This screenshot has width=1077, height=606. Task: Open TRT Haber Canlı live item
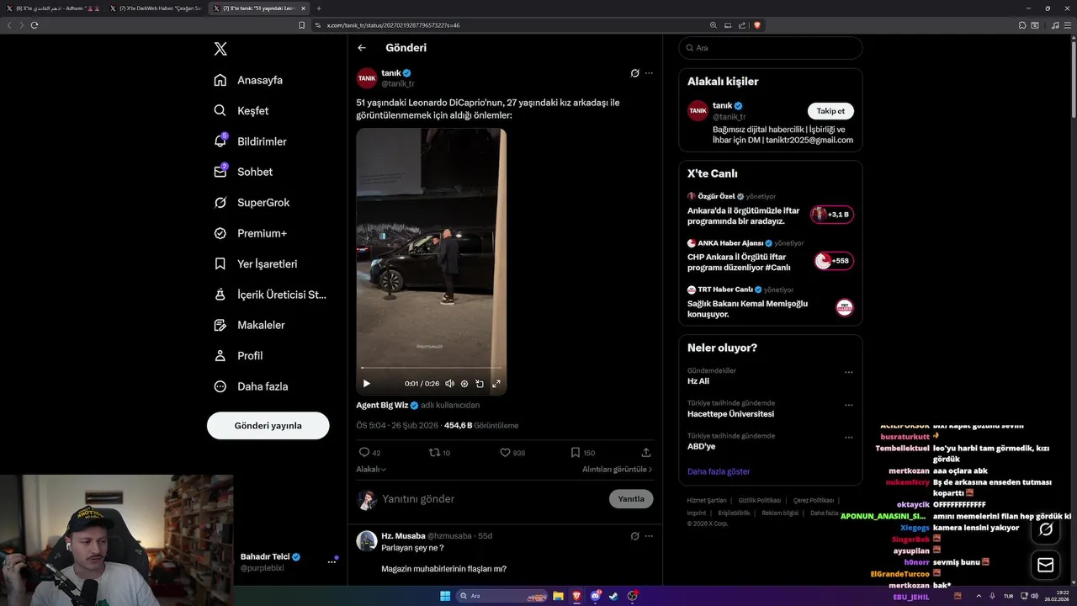[x=771, y=302]
